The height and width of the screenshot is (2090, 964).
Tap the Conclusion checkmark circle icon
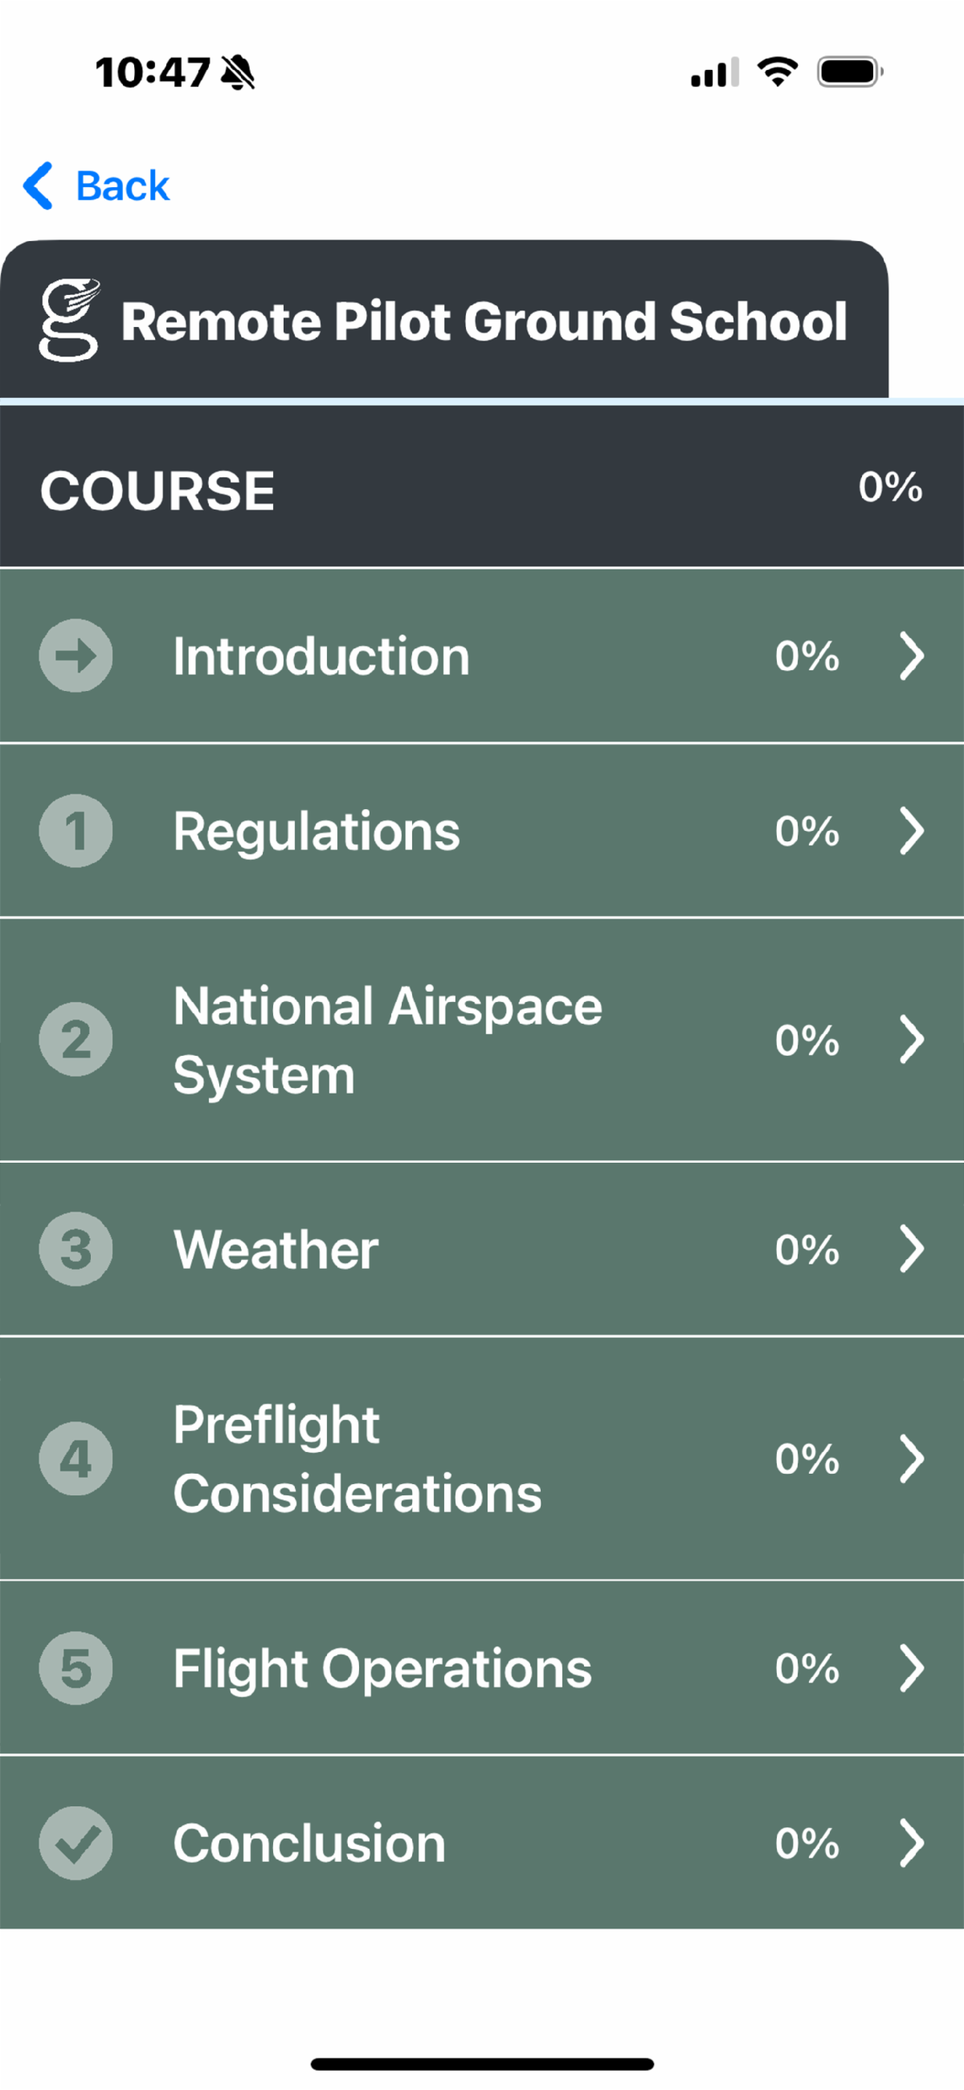(x=76, y=1843)
